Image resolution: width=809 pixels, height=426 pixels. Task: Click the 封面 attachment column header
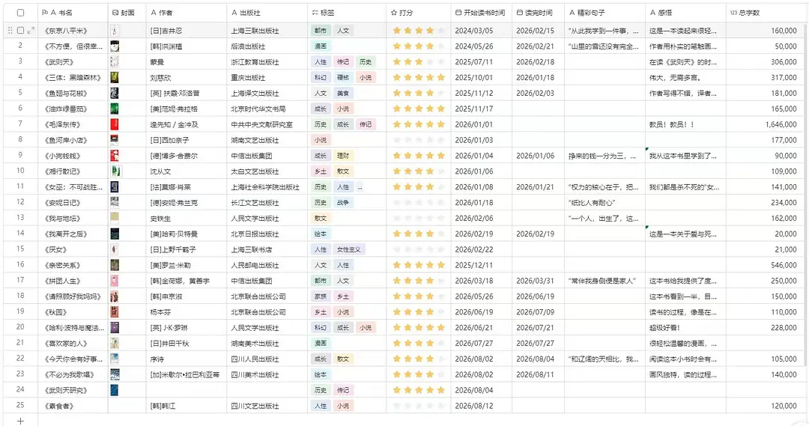pyautogui.click(x=127, y=13)
